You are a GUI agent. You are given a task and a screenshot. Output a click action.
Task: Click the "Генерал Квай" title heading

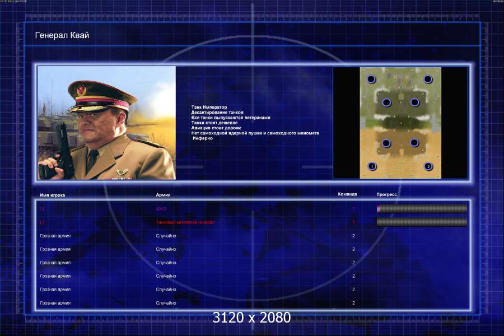click(x=62, y=36)
